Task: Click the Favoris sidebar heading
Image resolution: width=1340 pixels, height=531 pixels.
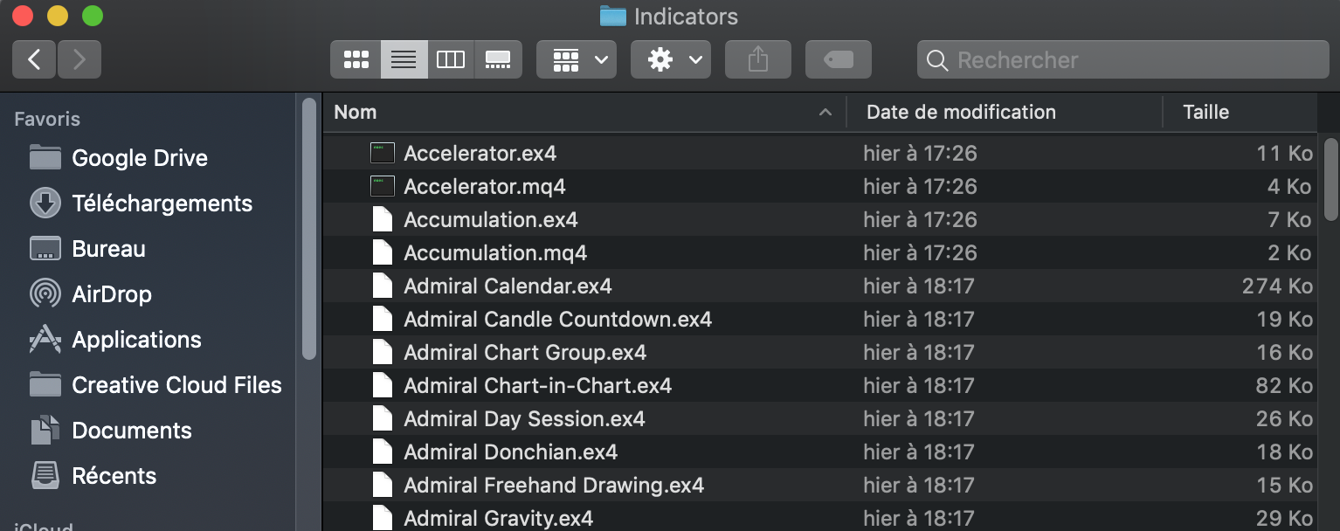Action: click(47, 119)
